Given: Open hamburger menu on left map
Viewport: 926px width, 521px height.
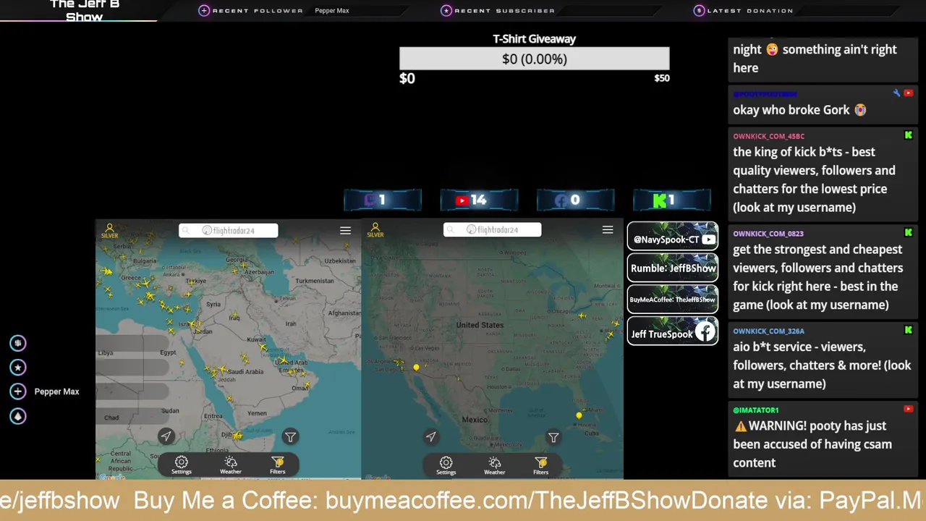Looking at the screenshot, I should click(x=345, y=230).
